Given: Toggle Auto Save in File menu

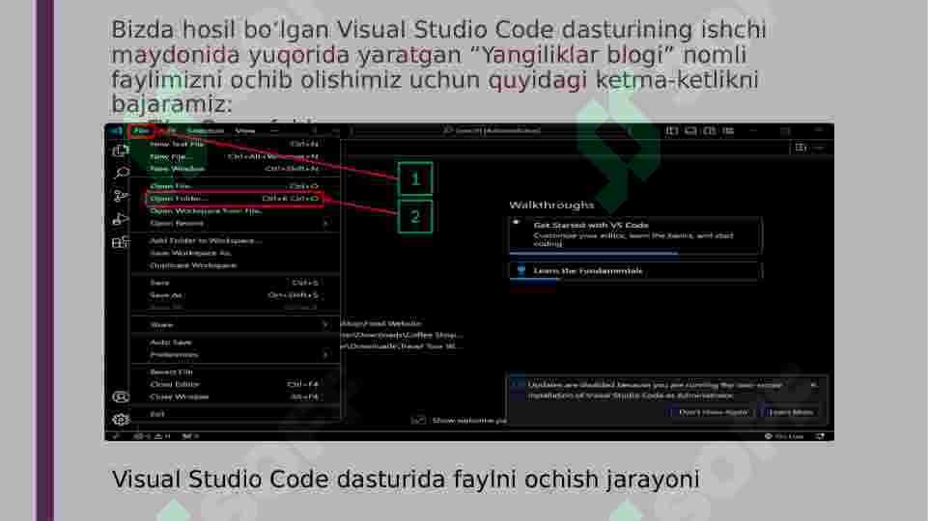Looking at the screenshot, I should [235, 343].
